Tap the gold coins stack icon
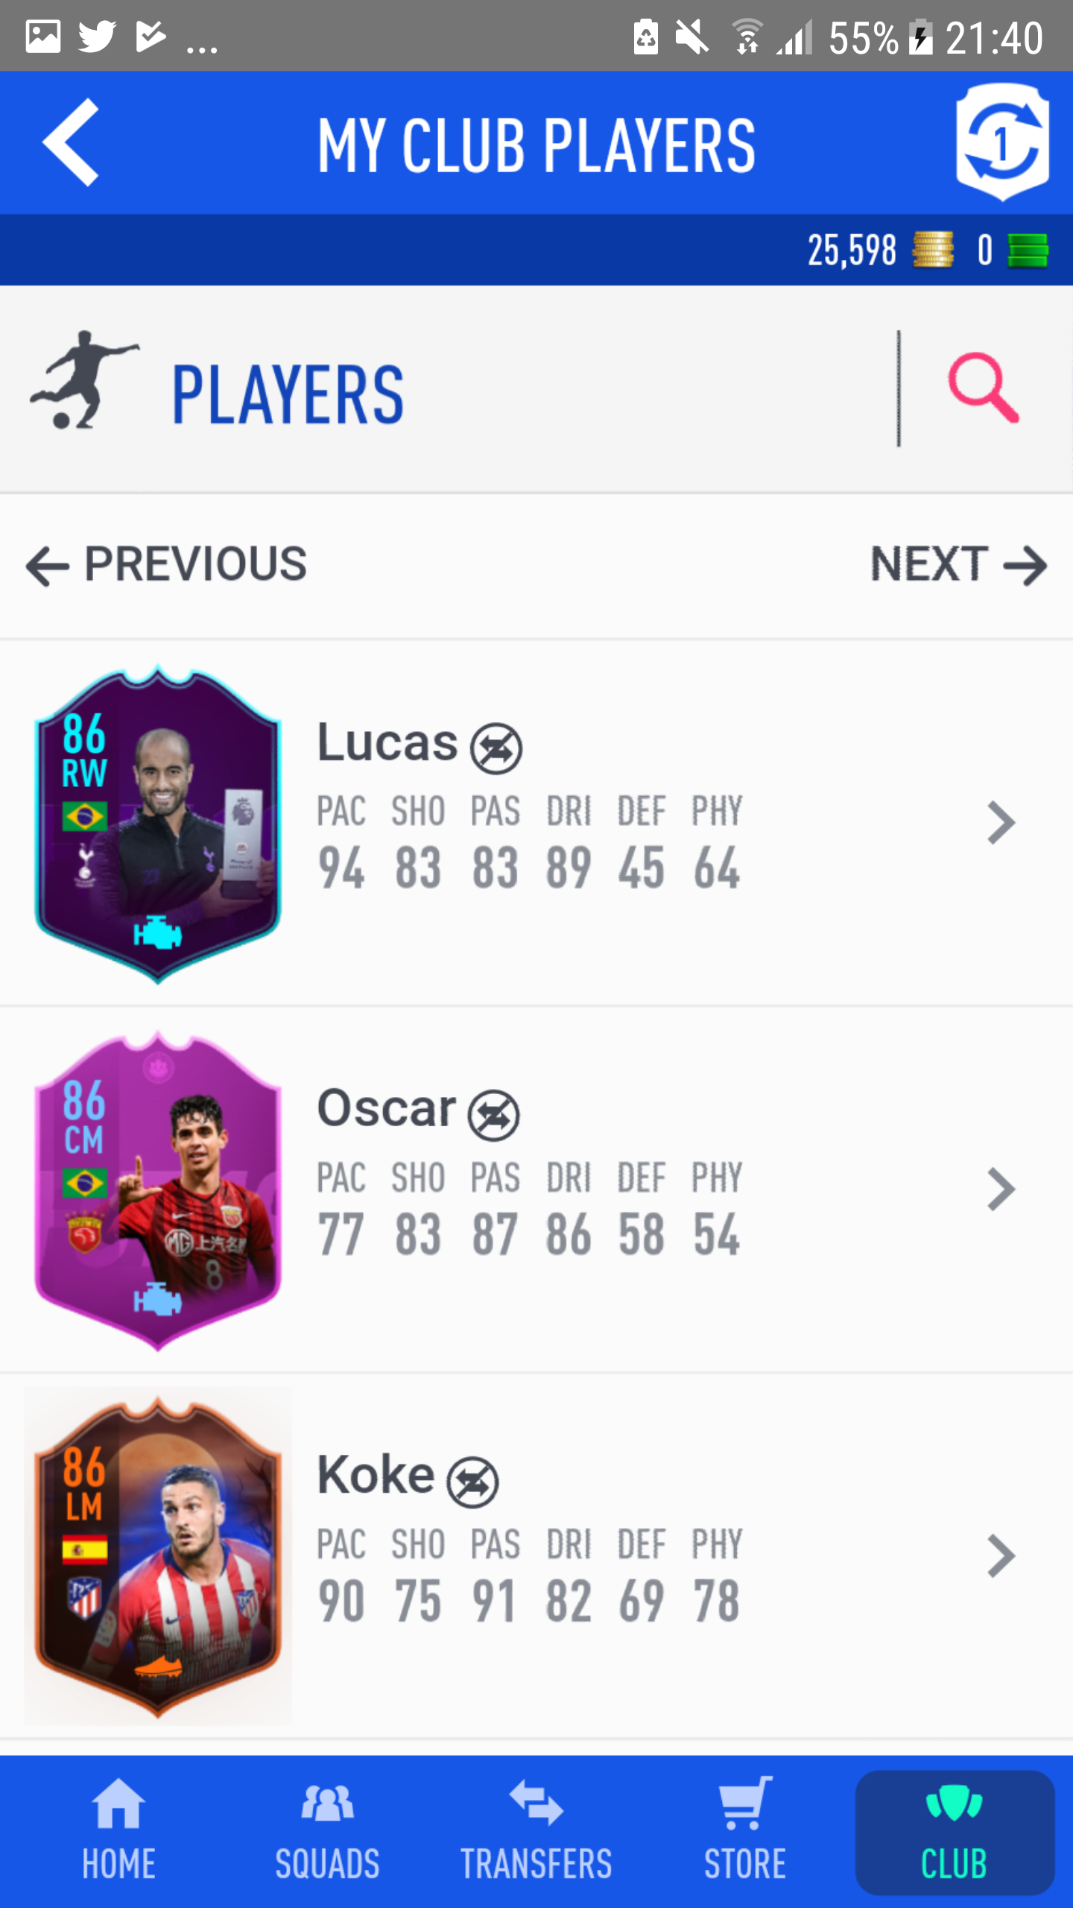Viewport: 1073px width, 1908px height. pyautogui.click(x=933, y=250)
